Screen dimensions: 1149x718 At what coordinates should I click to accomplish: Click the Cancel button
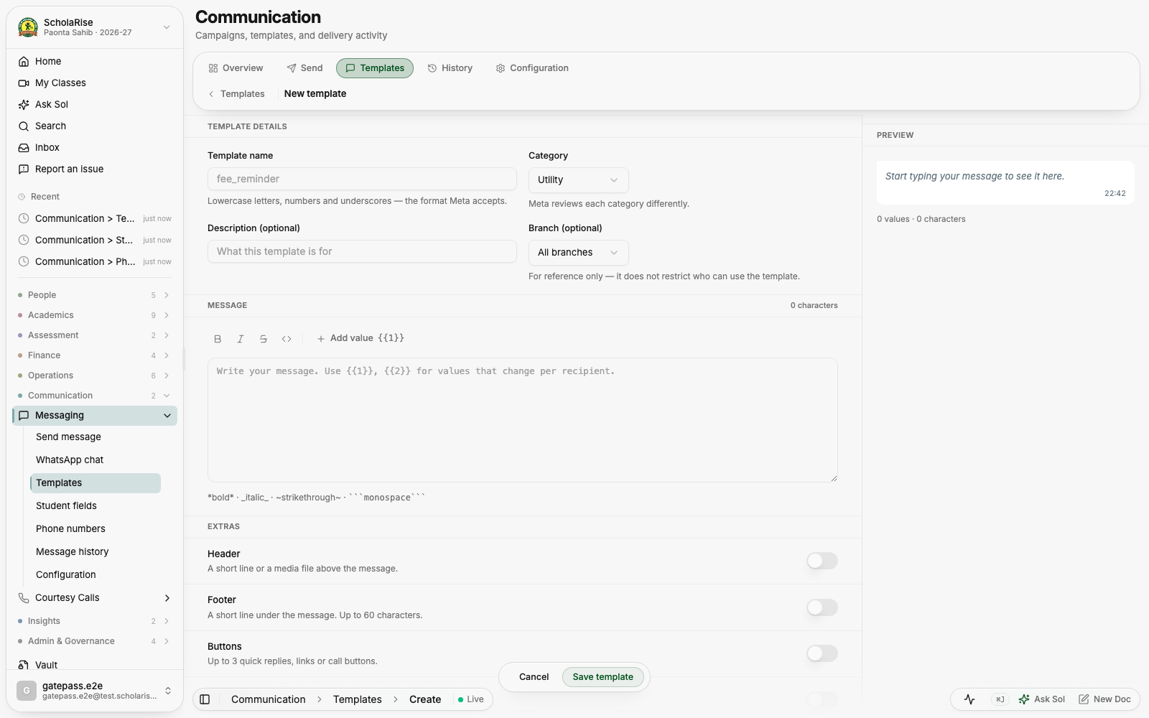tap(534, 677)
